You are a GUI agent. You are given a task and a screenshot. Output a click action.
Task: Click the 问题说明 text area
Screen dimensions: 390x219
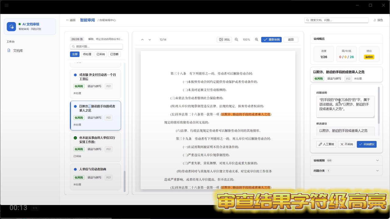click(346, 107)
